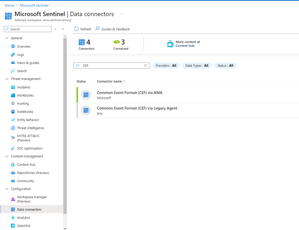The width and height of the screenshot is (299, 230).
Task: Click the Analytics flask icon
Action: click(x=13, y=218)
